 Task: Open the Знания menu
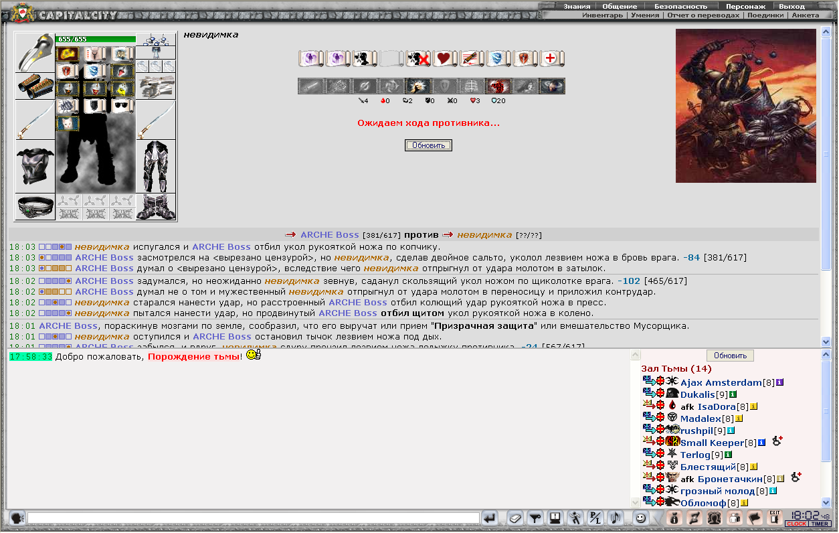pos(577,6)
